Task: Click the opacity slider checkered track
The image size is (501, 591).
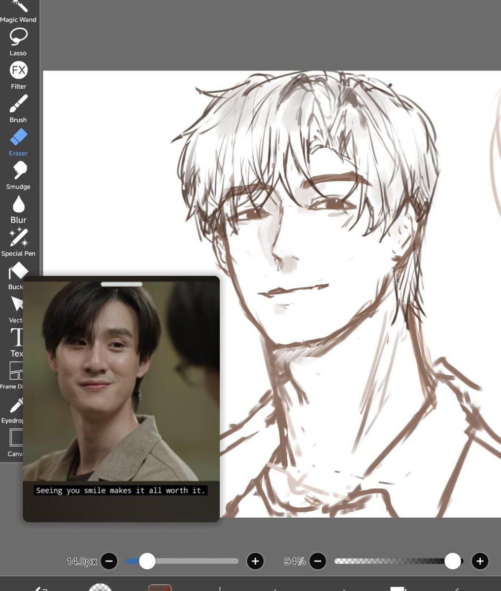Action: (x=399, y=561)
